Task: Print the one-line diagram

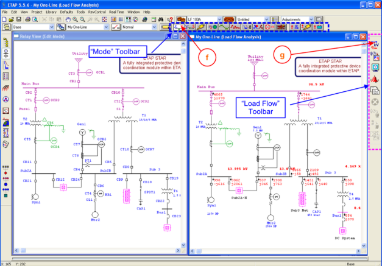Action: 28,19
